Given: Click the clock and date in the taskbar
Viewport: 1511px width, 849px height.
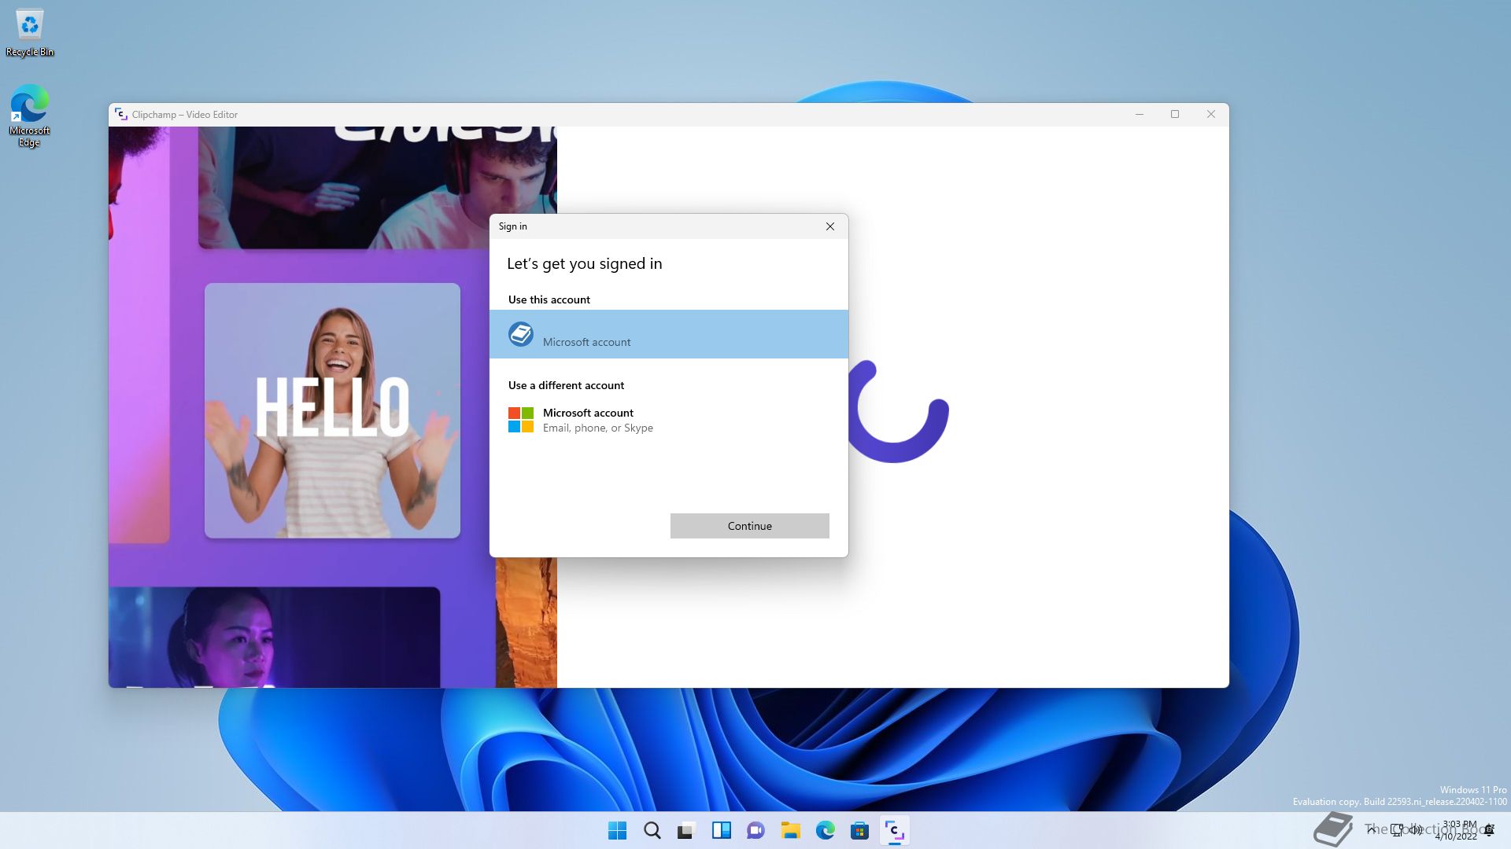Looking at the screenshot, I should point(1458,830).
